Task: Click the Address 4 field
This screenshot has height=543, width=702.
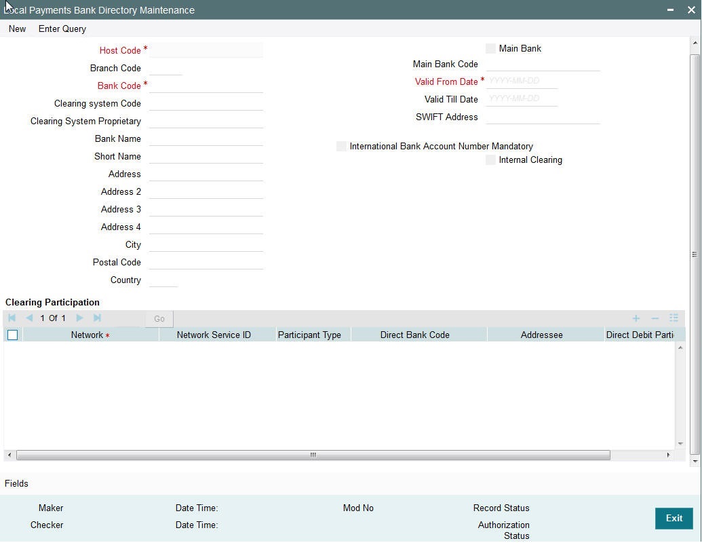Action: tap(206, 227)
